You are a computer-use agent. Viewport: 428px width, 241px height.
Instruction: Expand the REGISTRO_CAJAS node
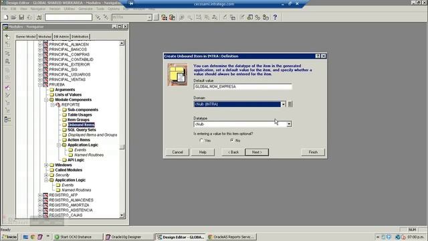coord(40,216)
